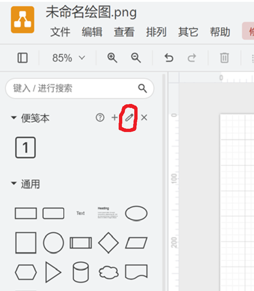Click the draw.io orange logo icon
This screenshot has height=291, width=254.
(x=23, y=20)
